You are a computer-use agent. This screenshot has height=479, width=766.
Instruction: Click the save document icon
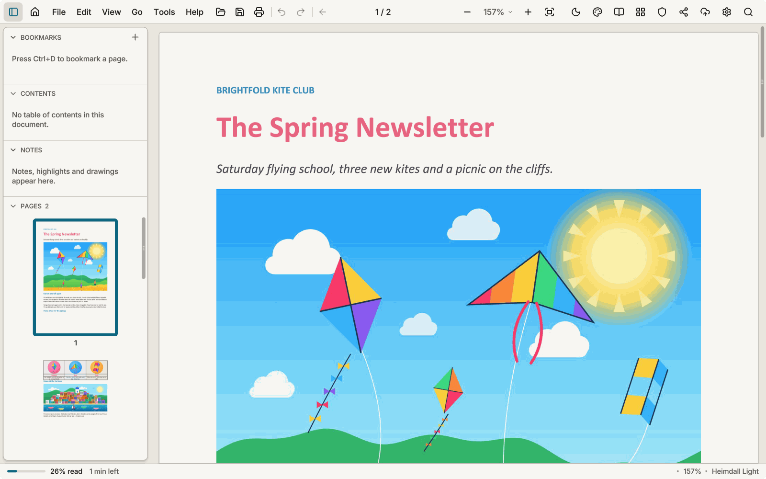pos(240,12)
